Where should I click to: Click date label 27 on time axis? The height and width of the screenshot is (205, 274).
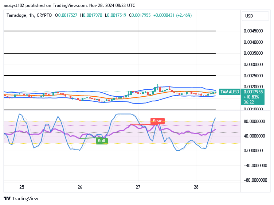138,187
